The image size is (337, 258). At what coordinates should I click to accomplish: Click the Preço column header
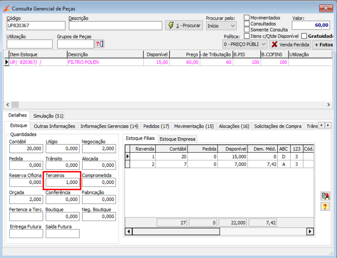click(185, 54)
